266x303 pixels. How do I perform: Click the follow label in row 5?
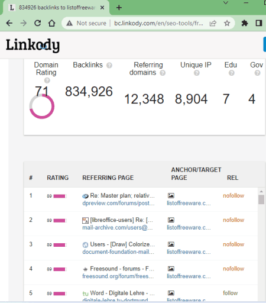pyautogui.click(x=230, y=293)
